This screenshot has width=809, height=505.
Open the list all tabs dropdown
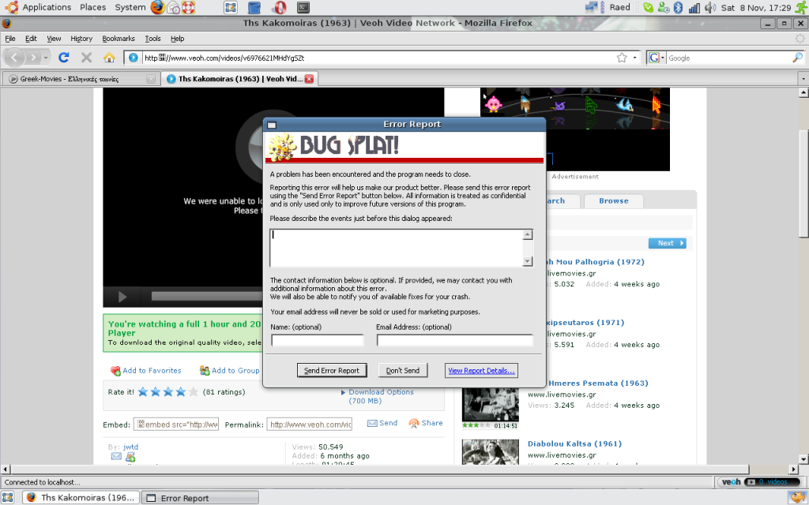(x=803, y=79)
